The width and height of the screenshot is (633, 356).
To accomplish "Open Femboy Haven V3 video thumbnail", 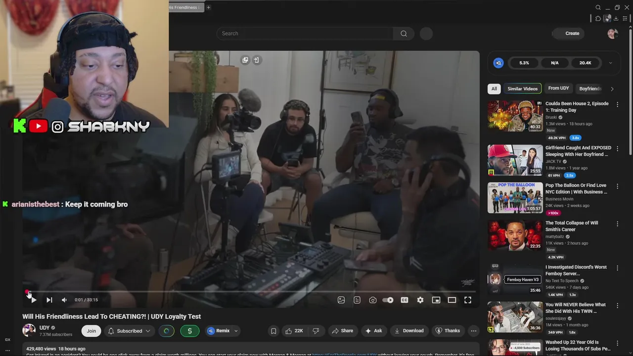I will click(515, 279).
